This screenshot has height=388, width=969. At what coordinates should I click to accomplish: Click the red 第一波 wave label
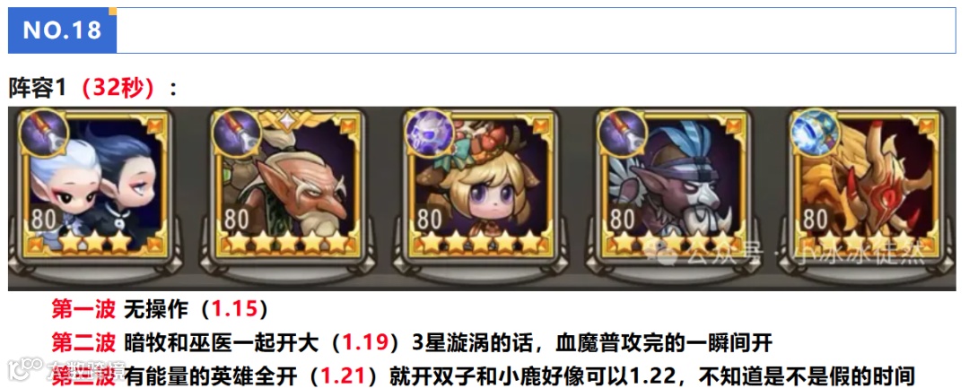click(x=84, y=309)
